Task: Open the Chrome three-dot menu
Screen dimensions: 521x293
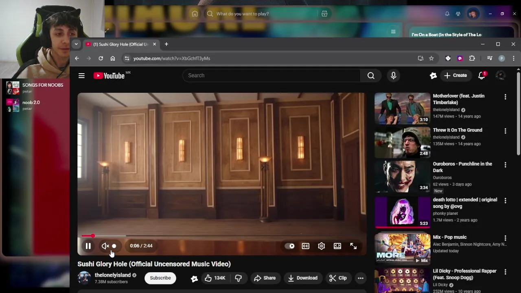Action: click(x=513, y=58)
